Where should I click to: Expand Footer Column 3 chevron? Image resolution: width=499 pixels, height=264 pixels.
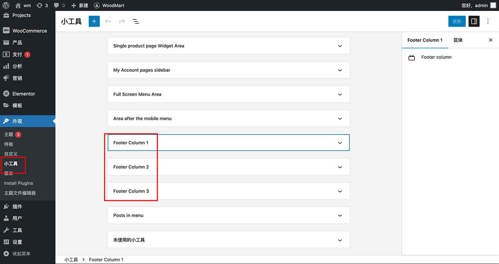pyautogui.click(x=340, y=191)
